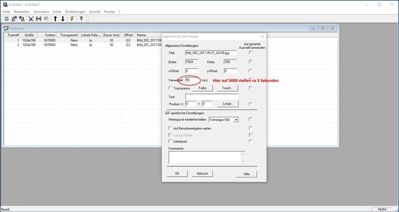The width and height of the screenshot is (399, 212).
Task: Tick apply-to-selection checkbox for Hintergrund wiederherstellen
Action: 251,119
